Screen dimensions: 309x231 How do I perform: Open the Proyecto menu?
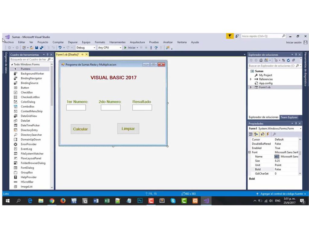click(43, 42)
